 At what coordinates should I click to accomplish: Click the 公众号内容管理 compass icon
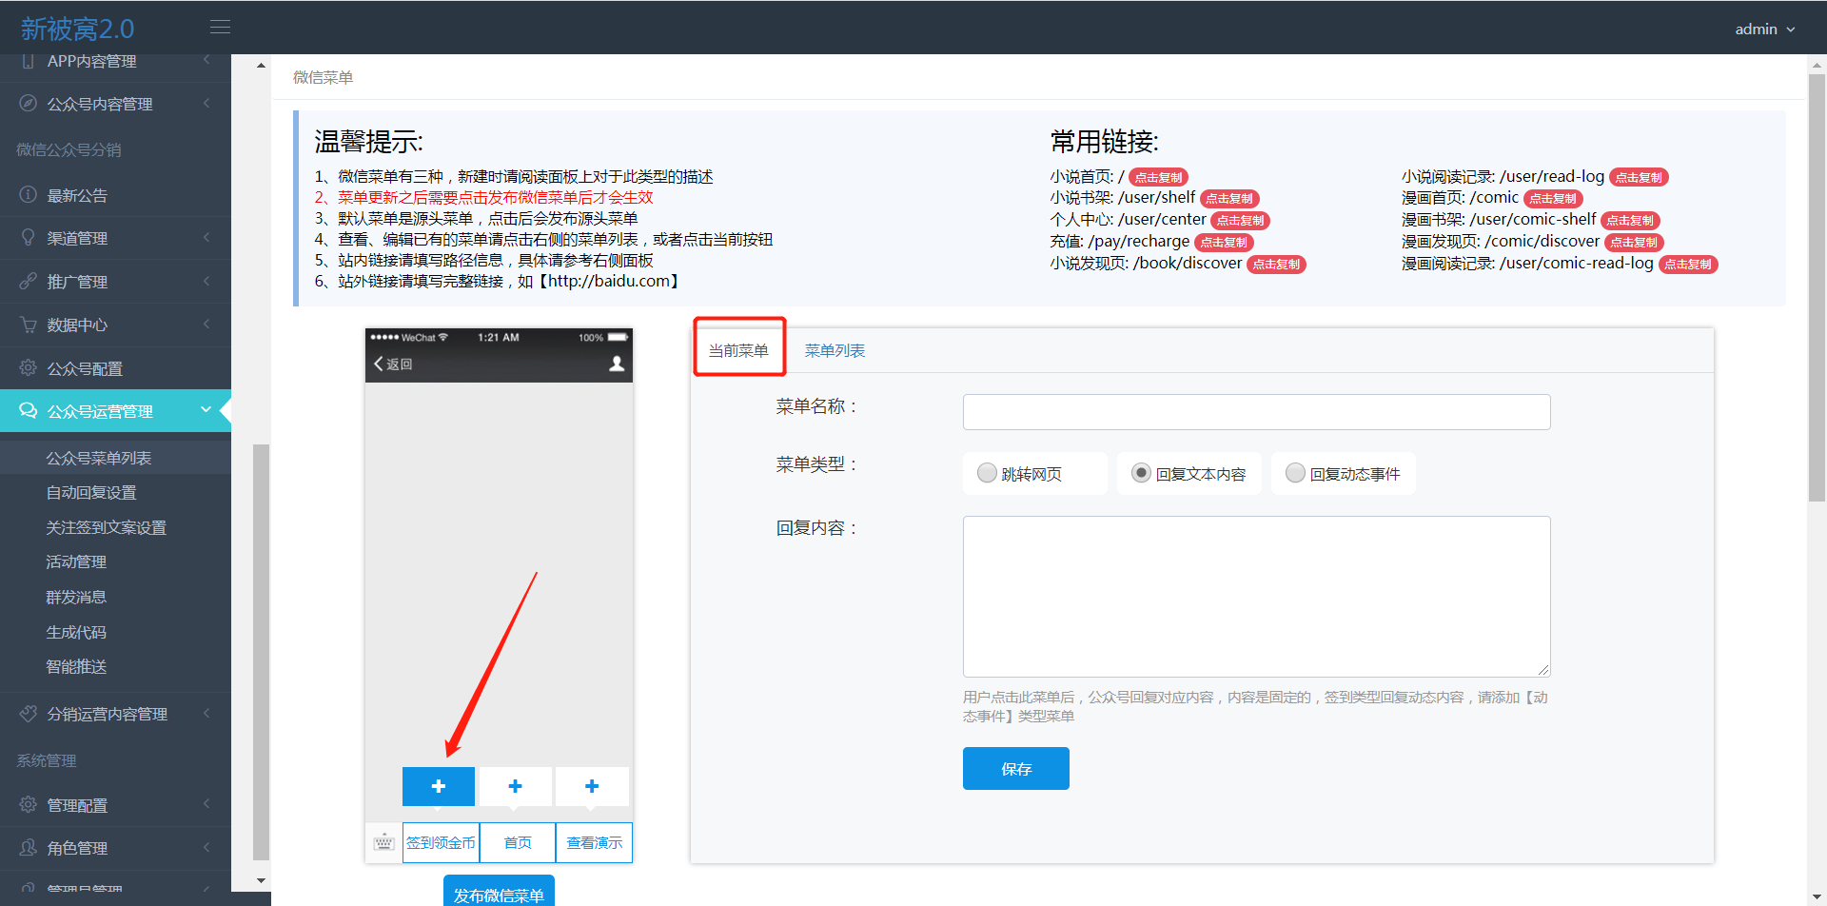[x=29, y=103]
